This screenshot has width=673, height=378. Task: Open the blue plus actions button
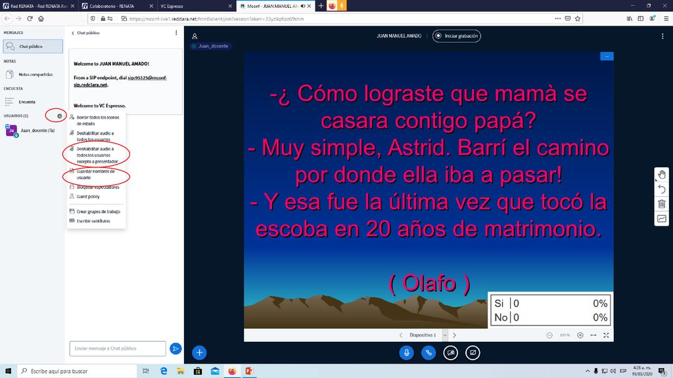199,352
